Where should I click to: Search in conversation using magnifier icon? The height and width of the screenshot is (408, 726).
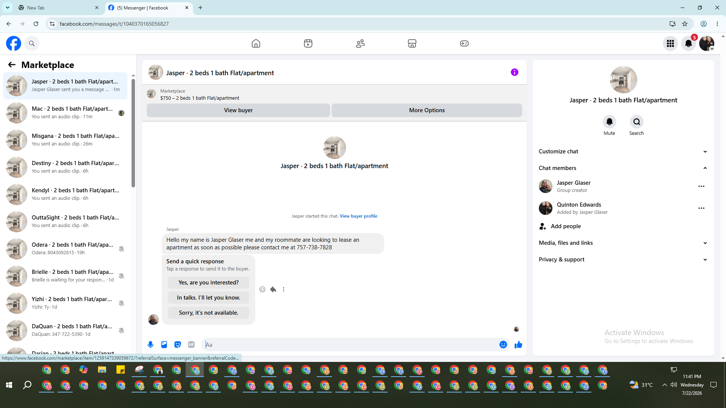[637, 122]
